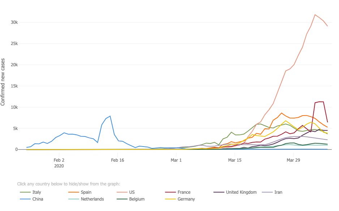Click the salmon US legend color line
Viewport: 339px width, 211px height.
pos(121,192)
